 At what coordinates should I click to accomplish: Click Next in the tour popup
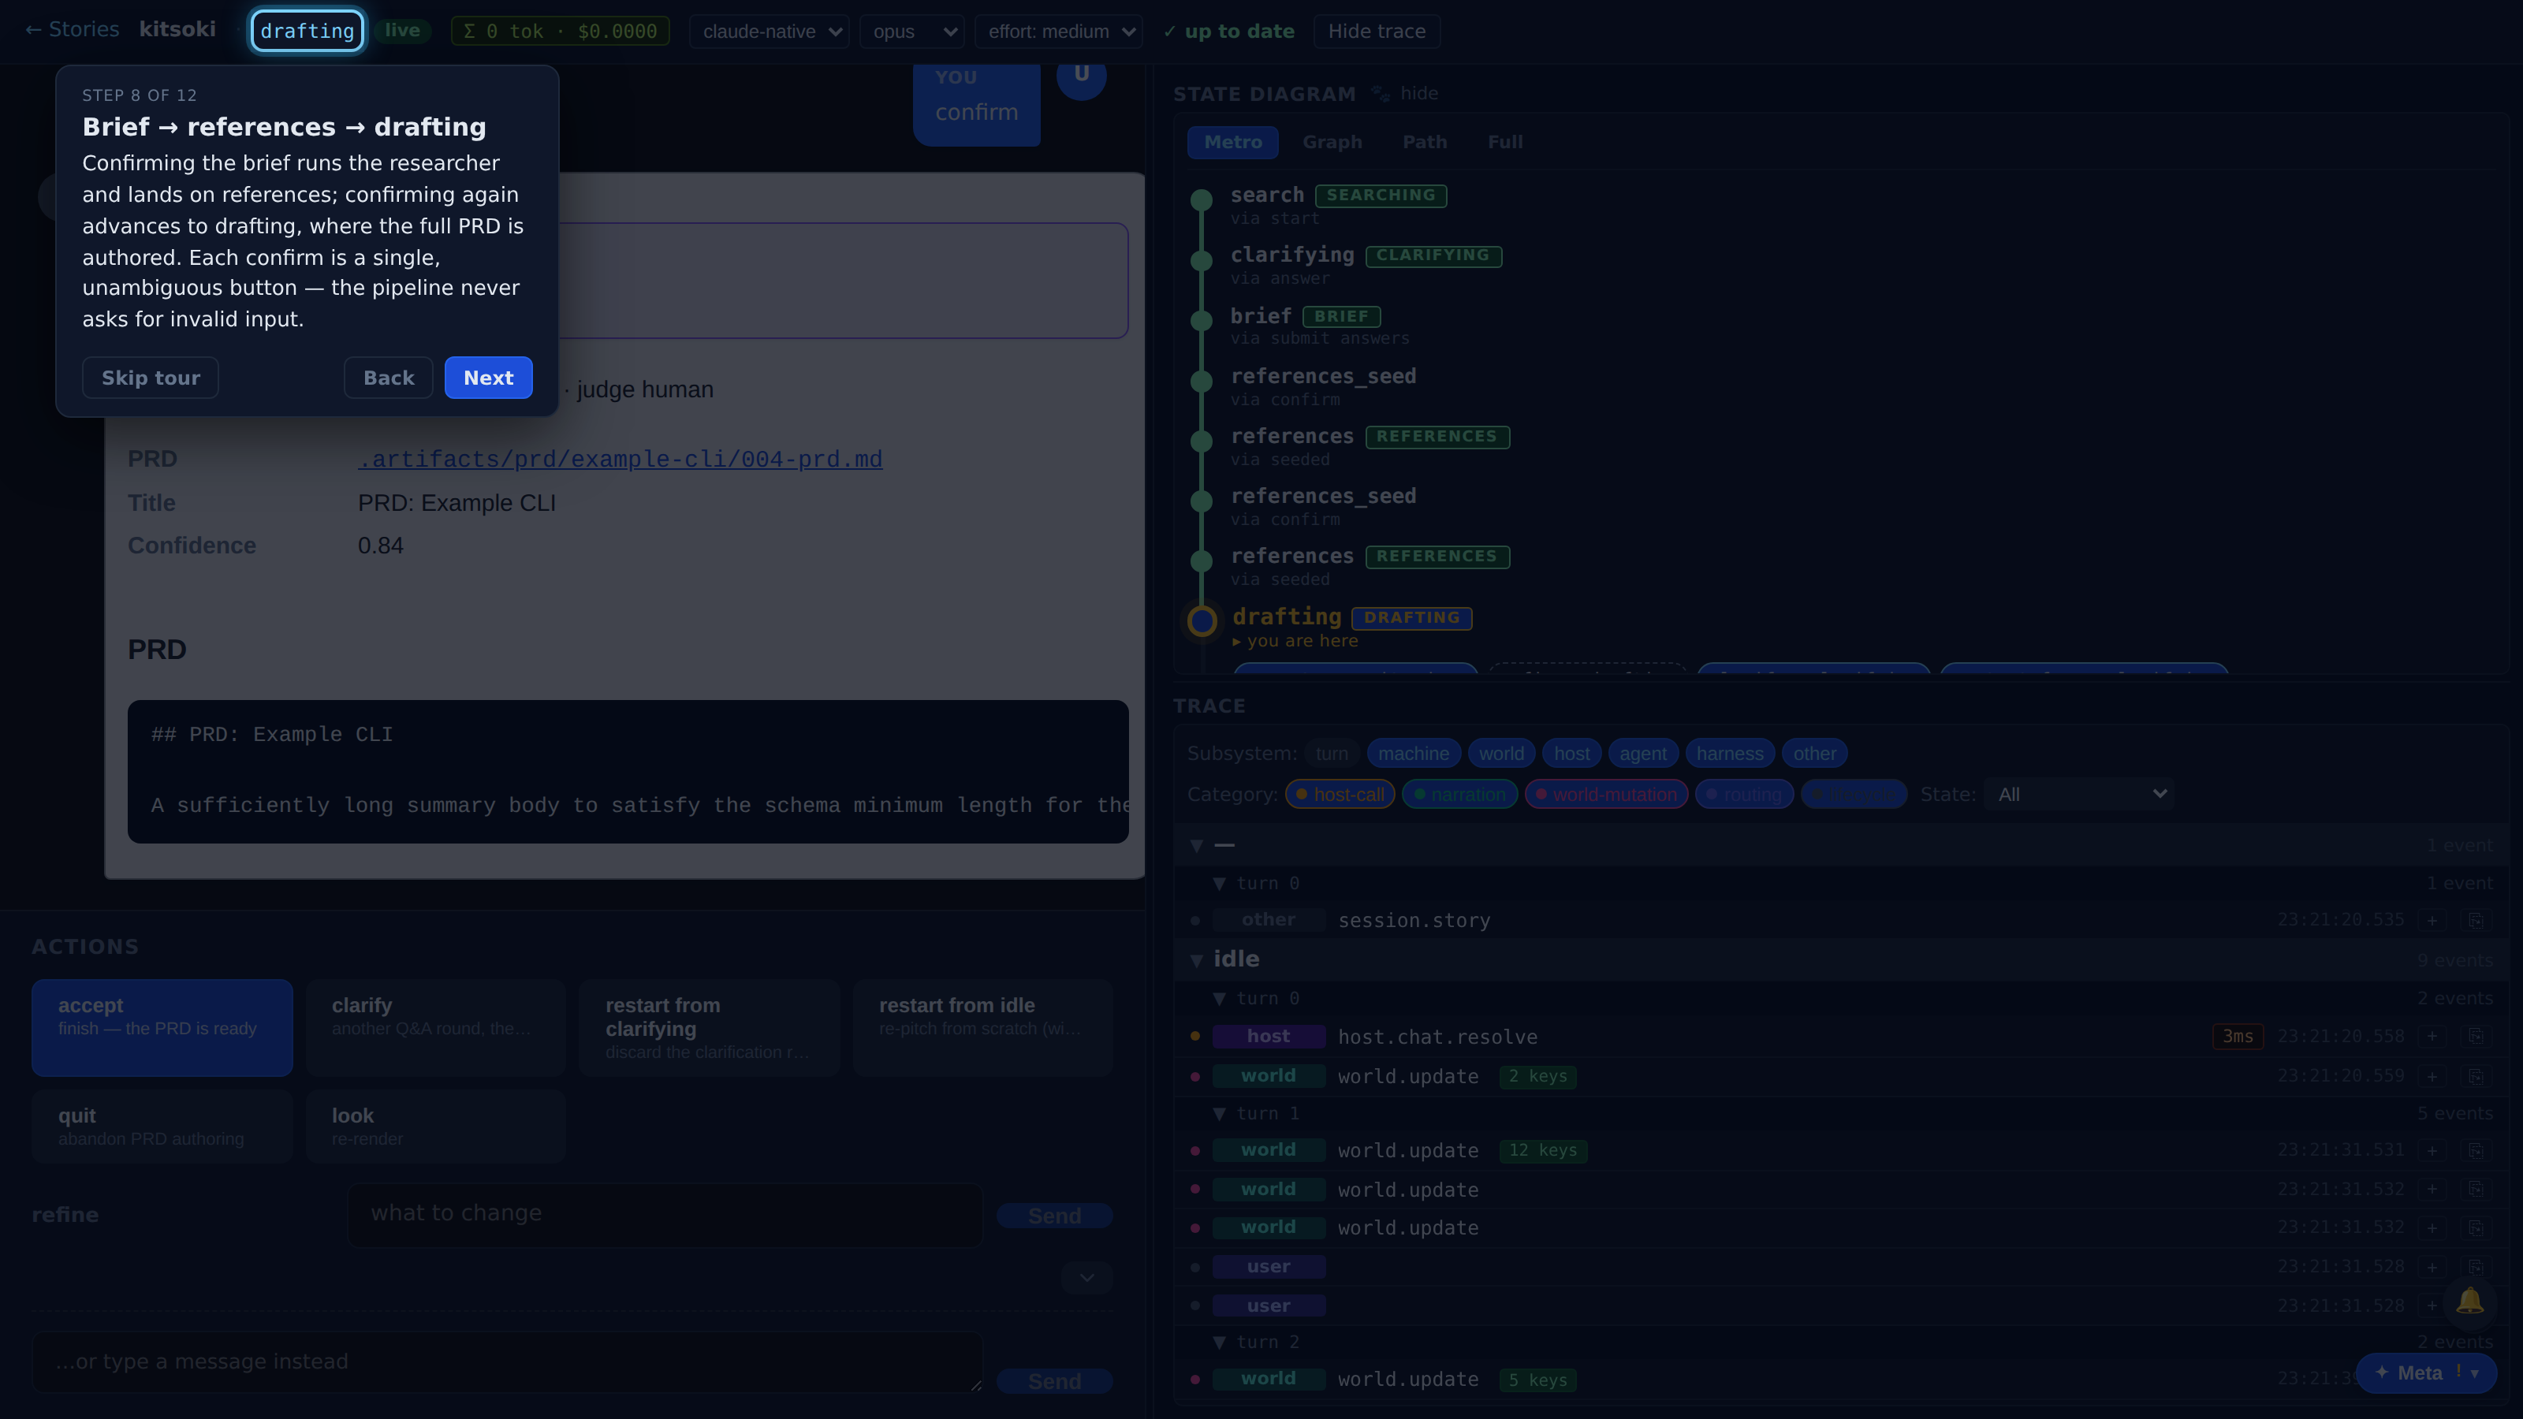click(x=488, y=378)
